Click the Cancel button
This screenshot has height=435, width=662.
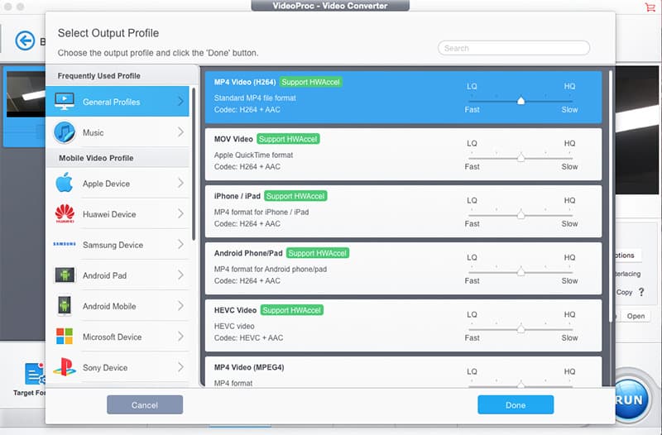tap(145, 405)
